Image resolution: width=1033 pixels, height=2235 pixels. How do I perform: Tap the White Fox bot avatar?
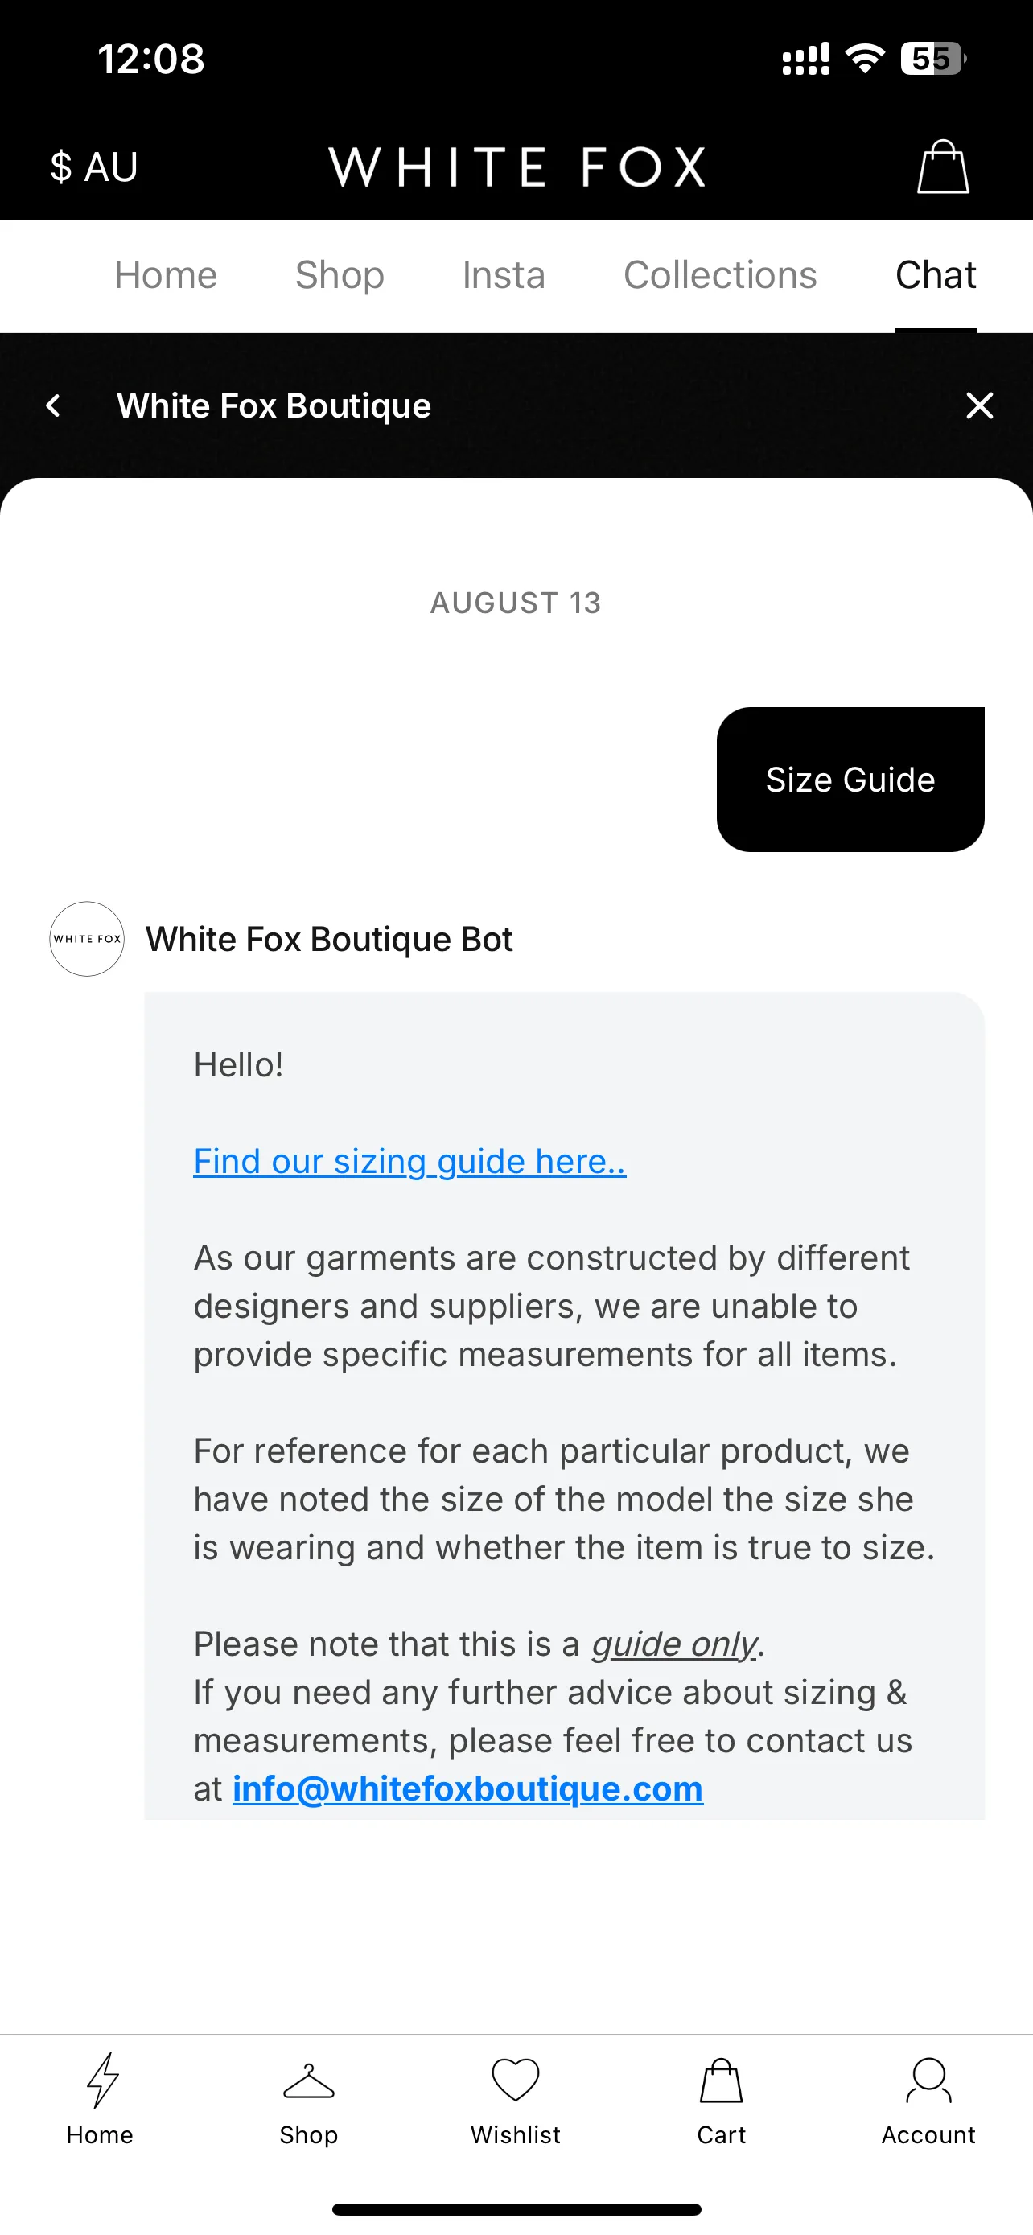coord(87,939)
